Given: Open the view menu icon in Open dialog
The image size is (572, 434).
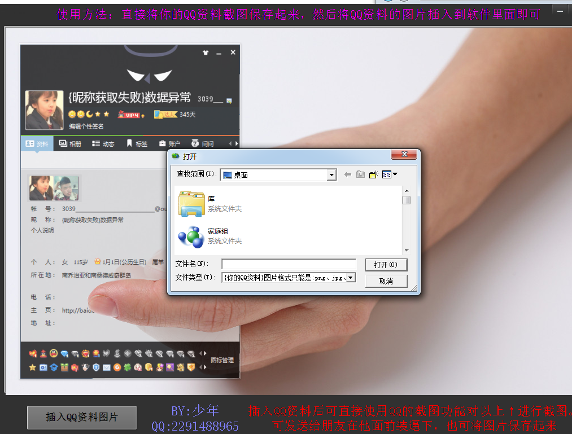Looking at the screenshot, I should 387,175.
